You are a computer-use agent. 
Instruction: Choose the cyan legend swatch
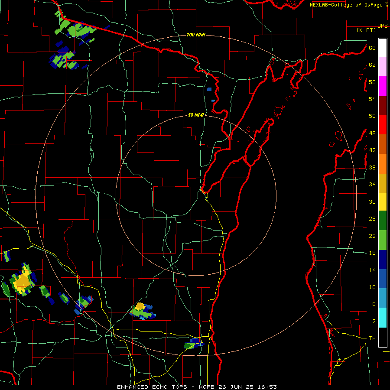pos(383,318)
